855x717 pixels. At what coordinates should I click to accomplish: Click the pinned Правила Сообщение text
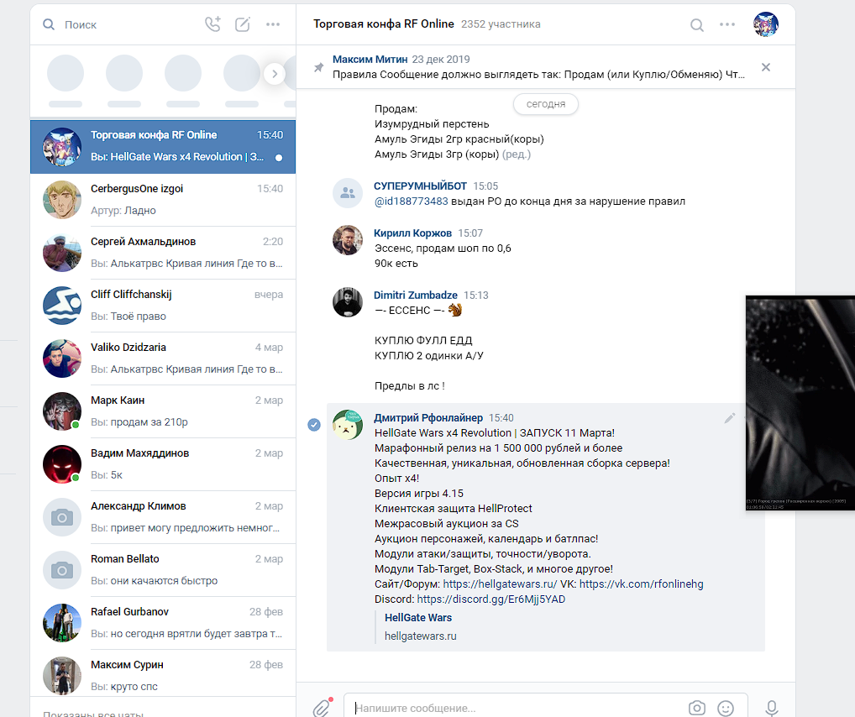[x=538, y=74]
